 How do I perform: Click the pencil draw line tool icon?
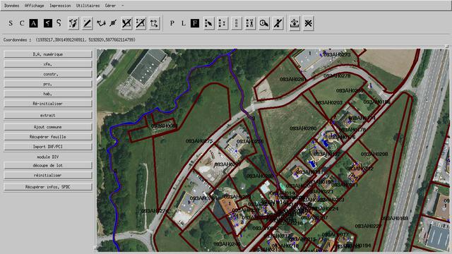87,23
